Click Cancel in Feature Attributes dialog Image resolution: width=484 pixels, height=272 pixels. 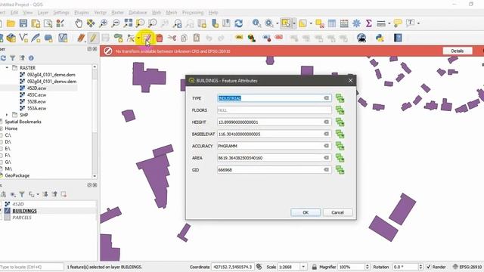[x=337, y=212]
